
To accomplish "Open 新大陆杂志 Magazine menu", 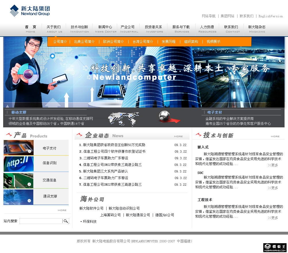I will coord(257,29).
